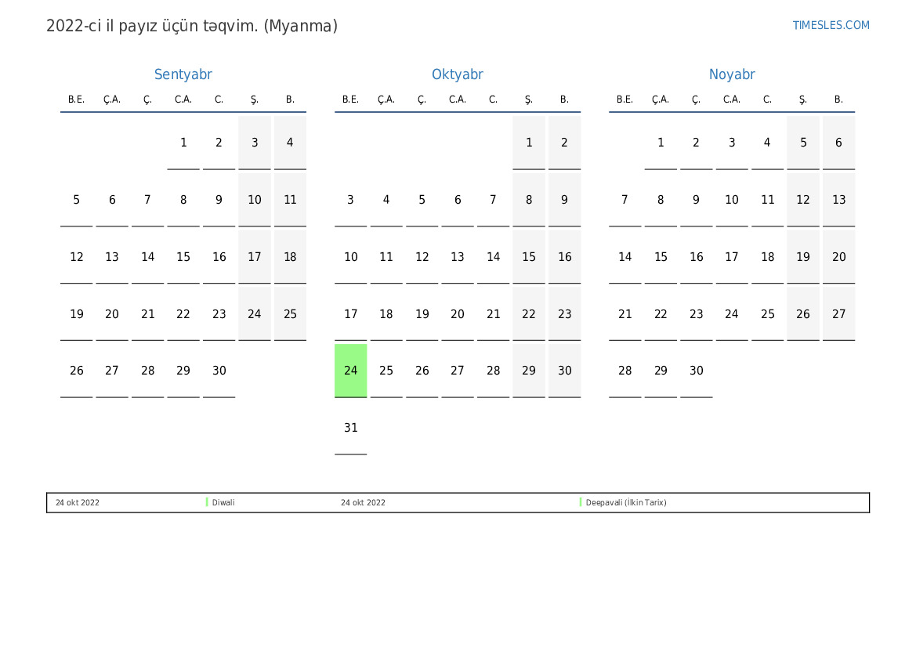The image size is (916, 648).
Task: Click the Diwali holiday label
Action: point(223,502)
